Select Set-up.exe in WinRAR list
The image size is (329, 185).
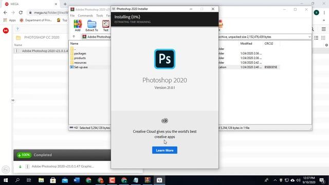click(x=81, y=67)
